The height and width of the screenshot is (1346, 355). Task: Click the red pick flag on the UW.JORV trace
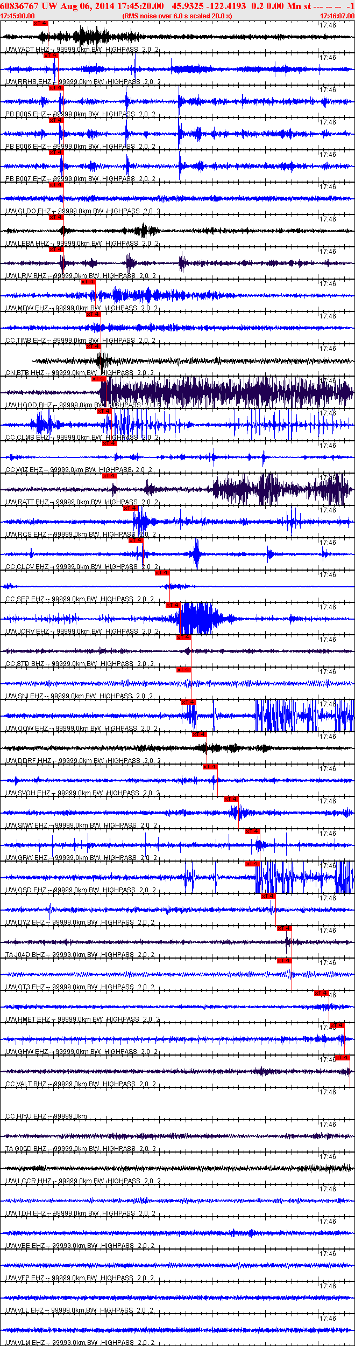pyautogui.click(x=173, y=605)
